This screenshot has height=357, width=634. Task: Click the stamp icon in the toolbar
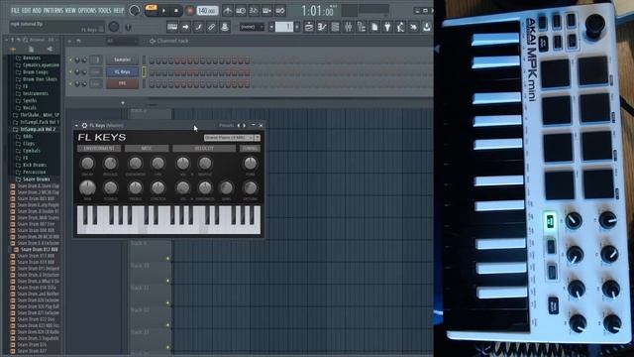pyautogui.click(x=225, y=27)
